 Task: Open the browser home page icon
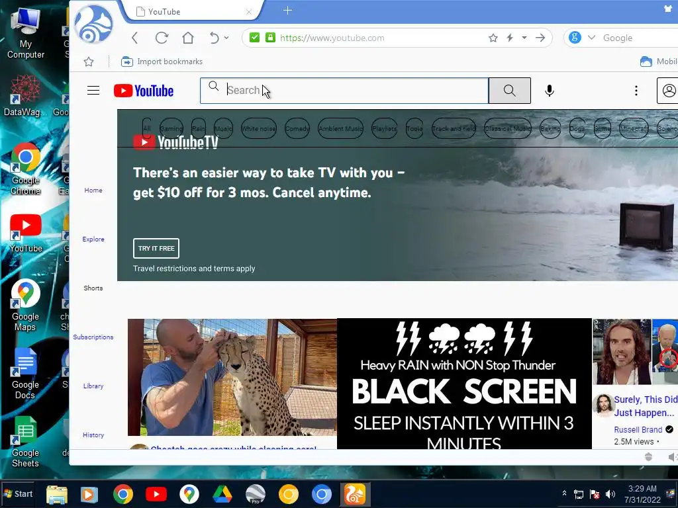(187, 38)
